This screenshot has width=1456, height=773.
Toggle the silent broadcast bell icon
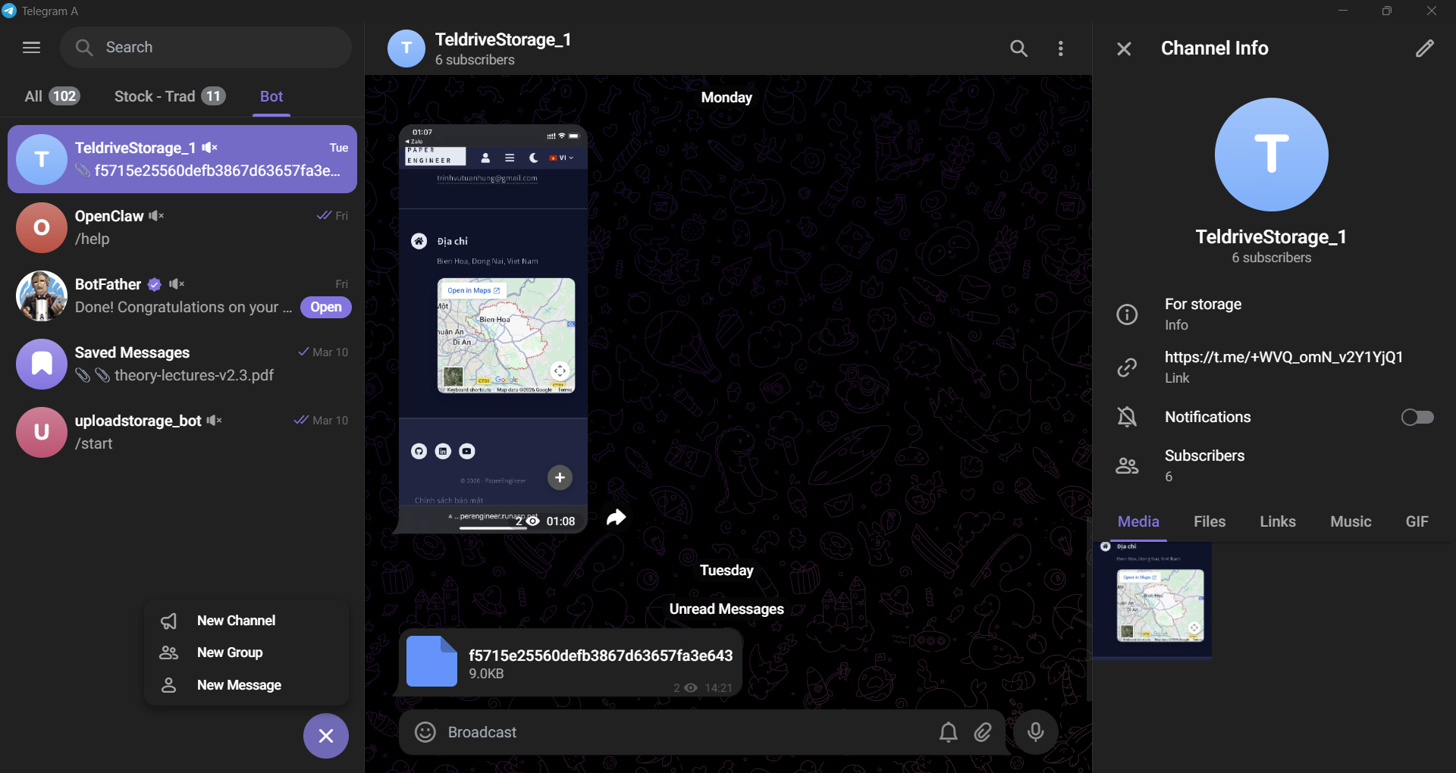(948, 732)
